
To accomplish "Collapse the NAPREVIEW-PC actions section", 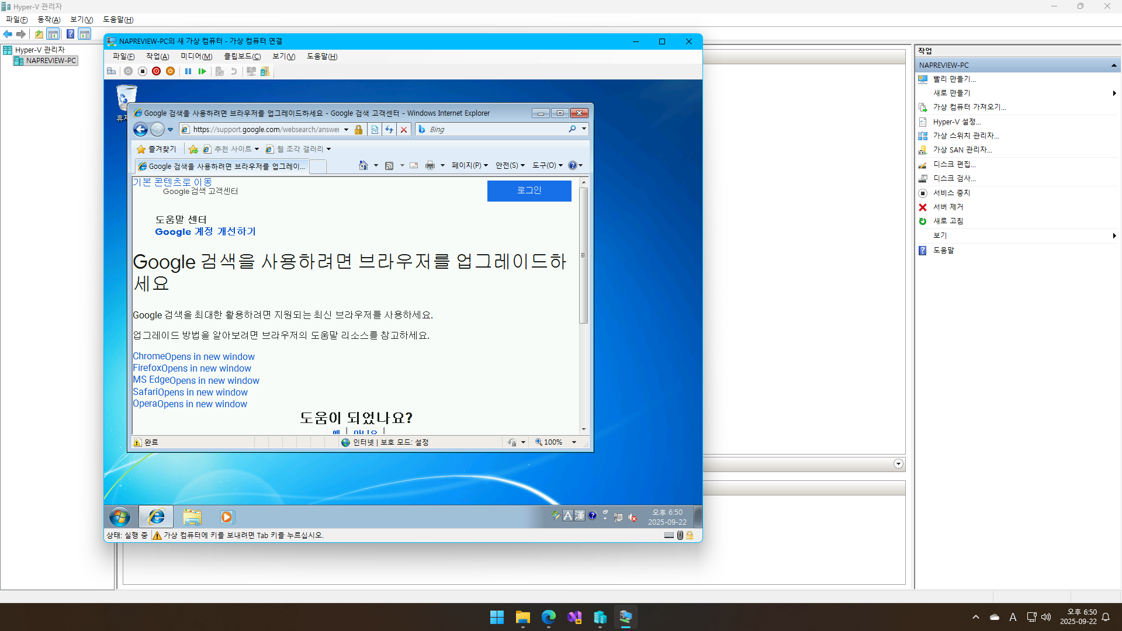I will click(1114, 65).
